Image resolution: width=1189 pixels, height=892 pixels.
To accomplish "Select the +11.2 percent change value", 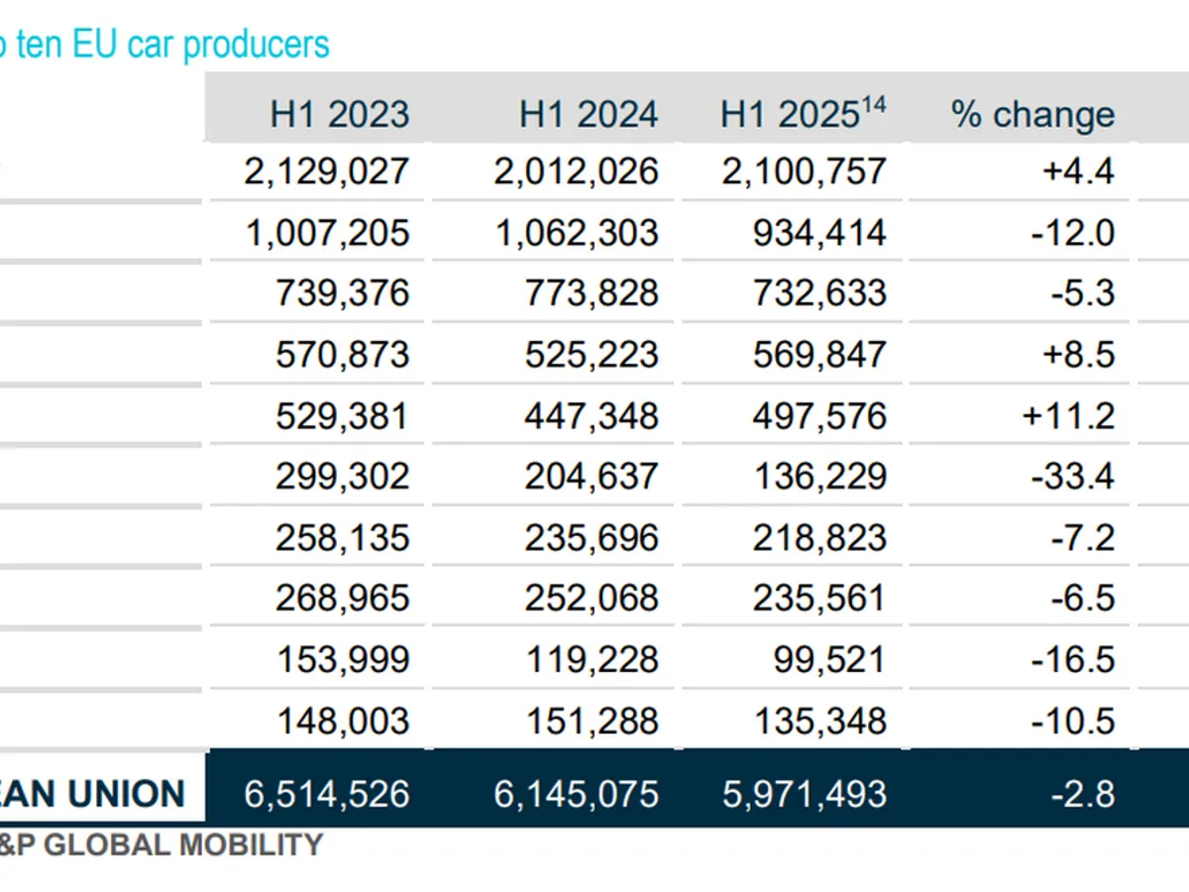I will click(x=1068, y=415).
